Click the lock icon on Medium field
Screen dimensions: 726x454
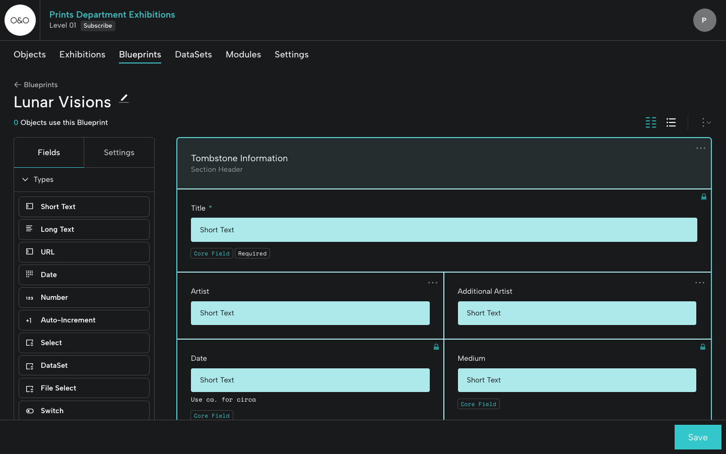coord(703,347)
